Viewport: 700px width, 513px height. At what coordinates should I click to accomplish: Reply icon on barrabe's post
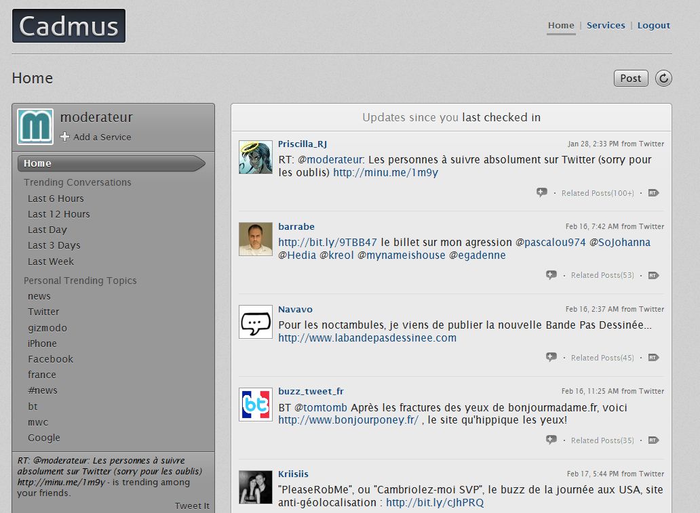point(551,275)
